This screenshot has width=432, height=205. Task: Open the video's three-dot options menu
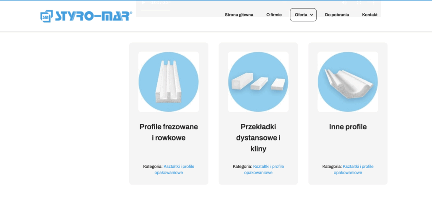374,3
